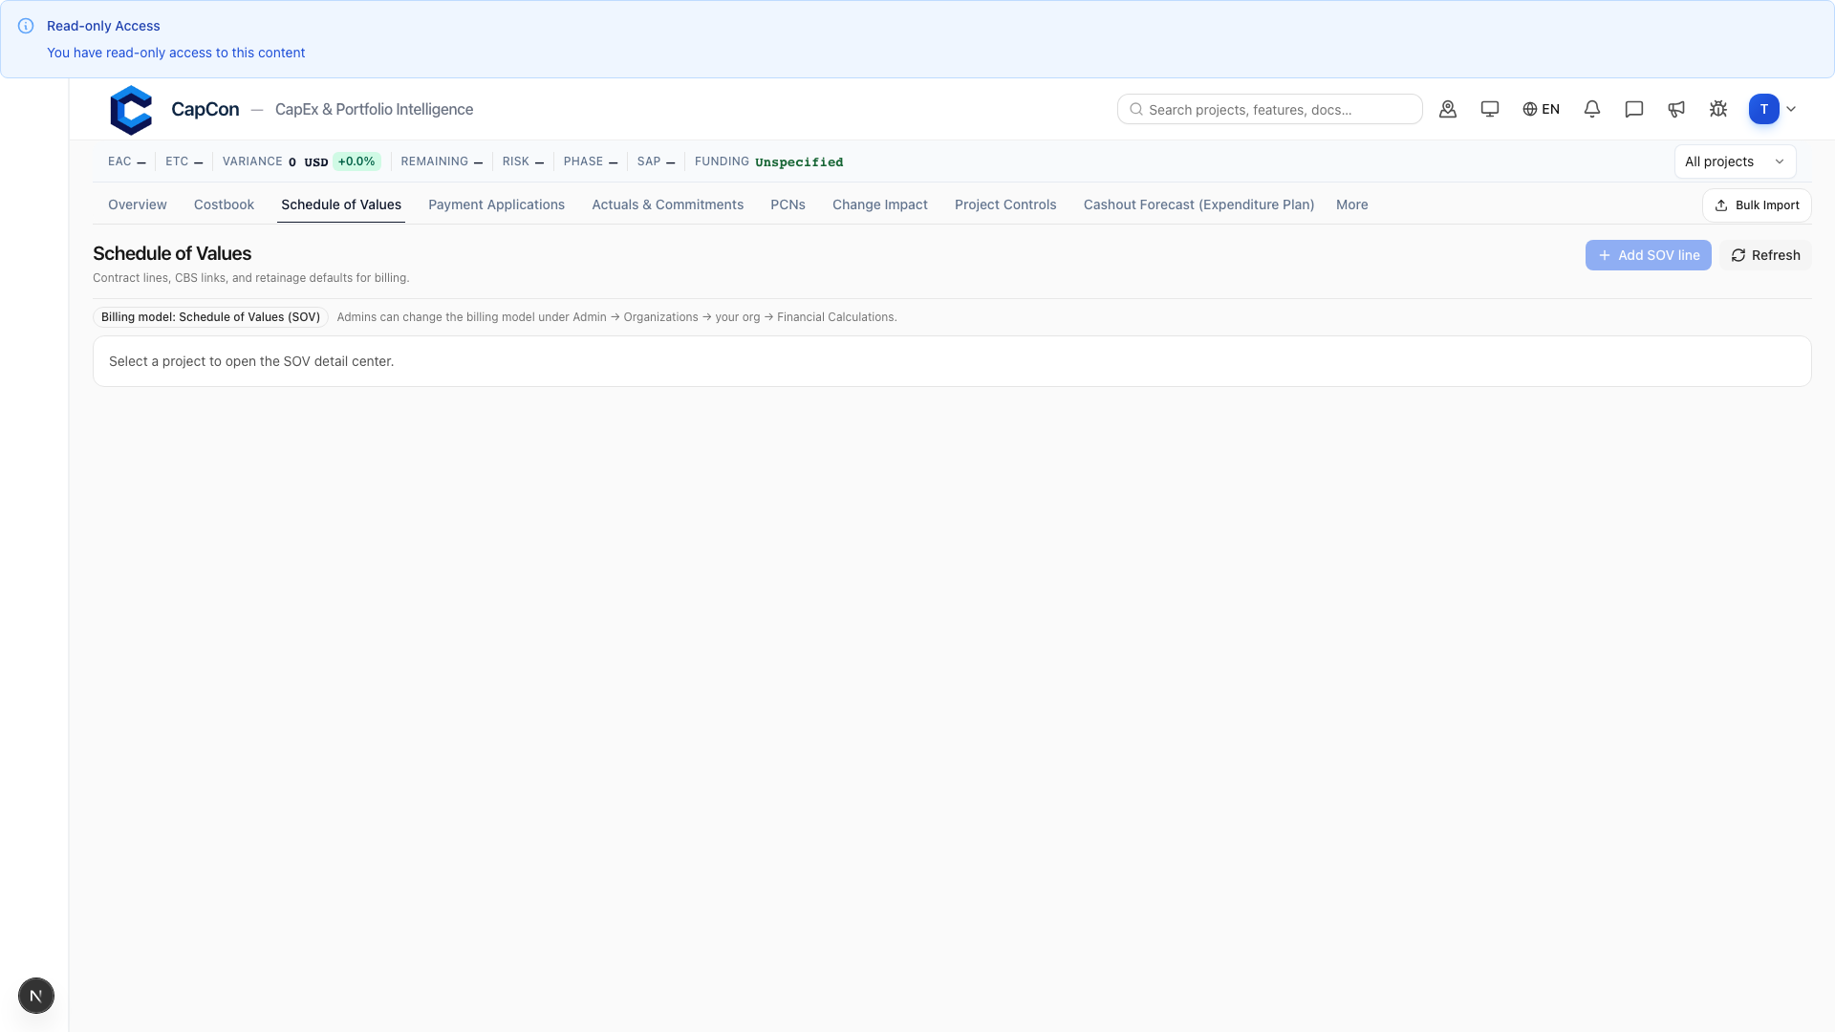1835x1032 pixels.
Task: Click the search magnifier icon
Action: pos(1136,109)
